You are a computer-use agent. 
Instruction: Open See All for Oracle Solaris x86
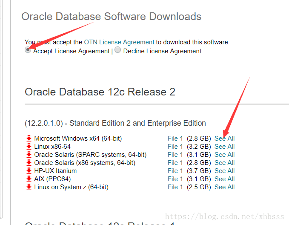pyautogui.click(x=224, y=163)
